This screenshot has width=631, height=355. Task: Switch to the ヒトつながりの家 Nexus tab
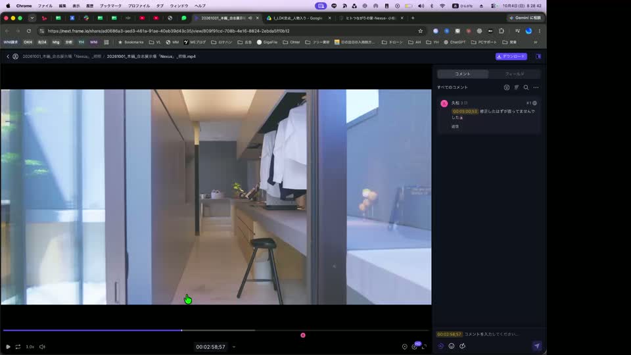click(371, 18)
